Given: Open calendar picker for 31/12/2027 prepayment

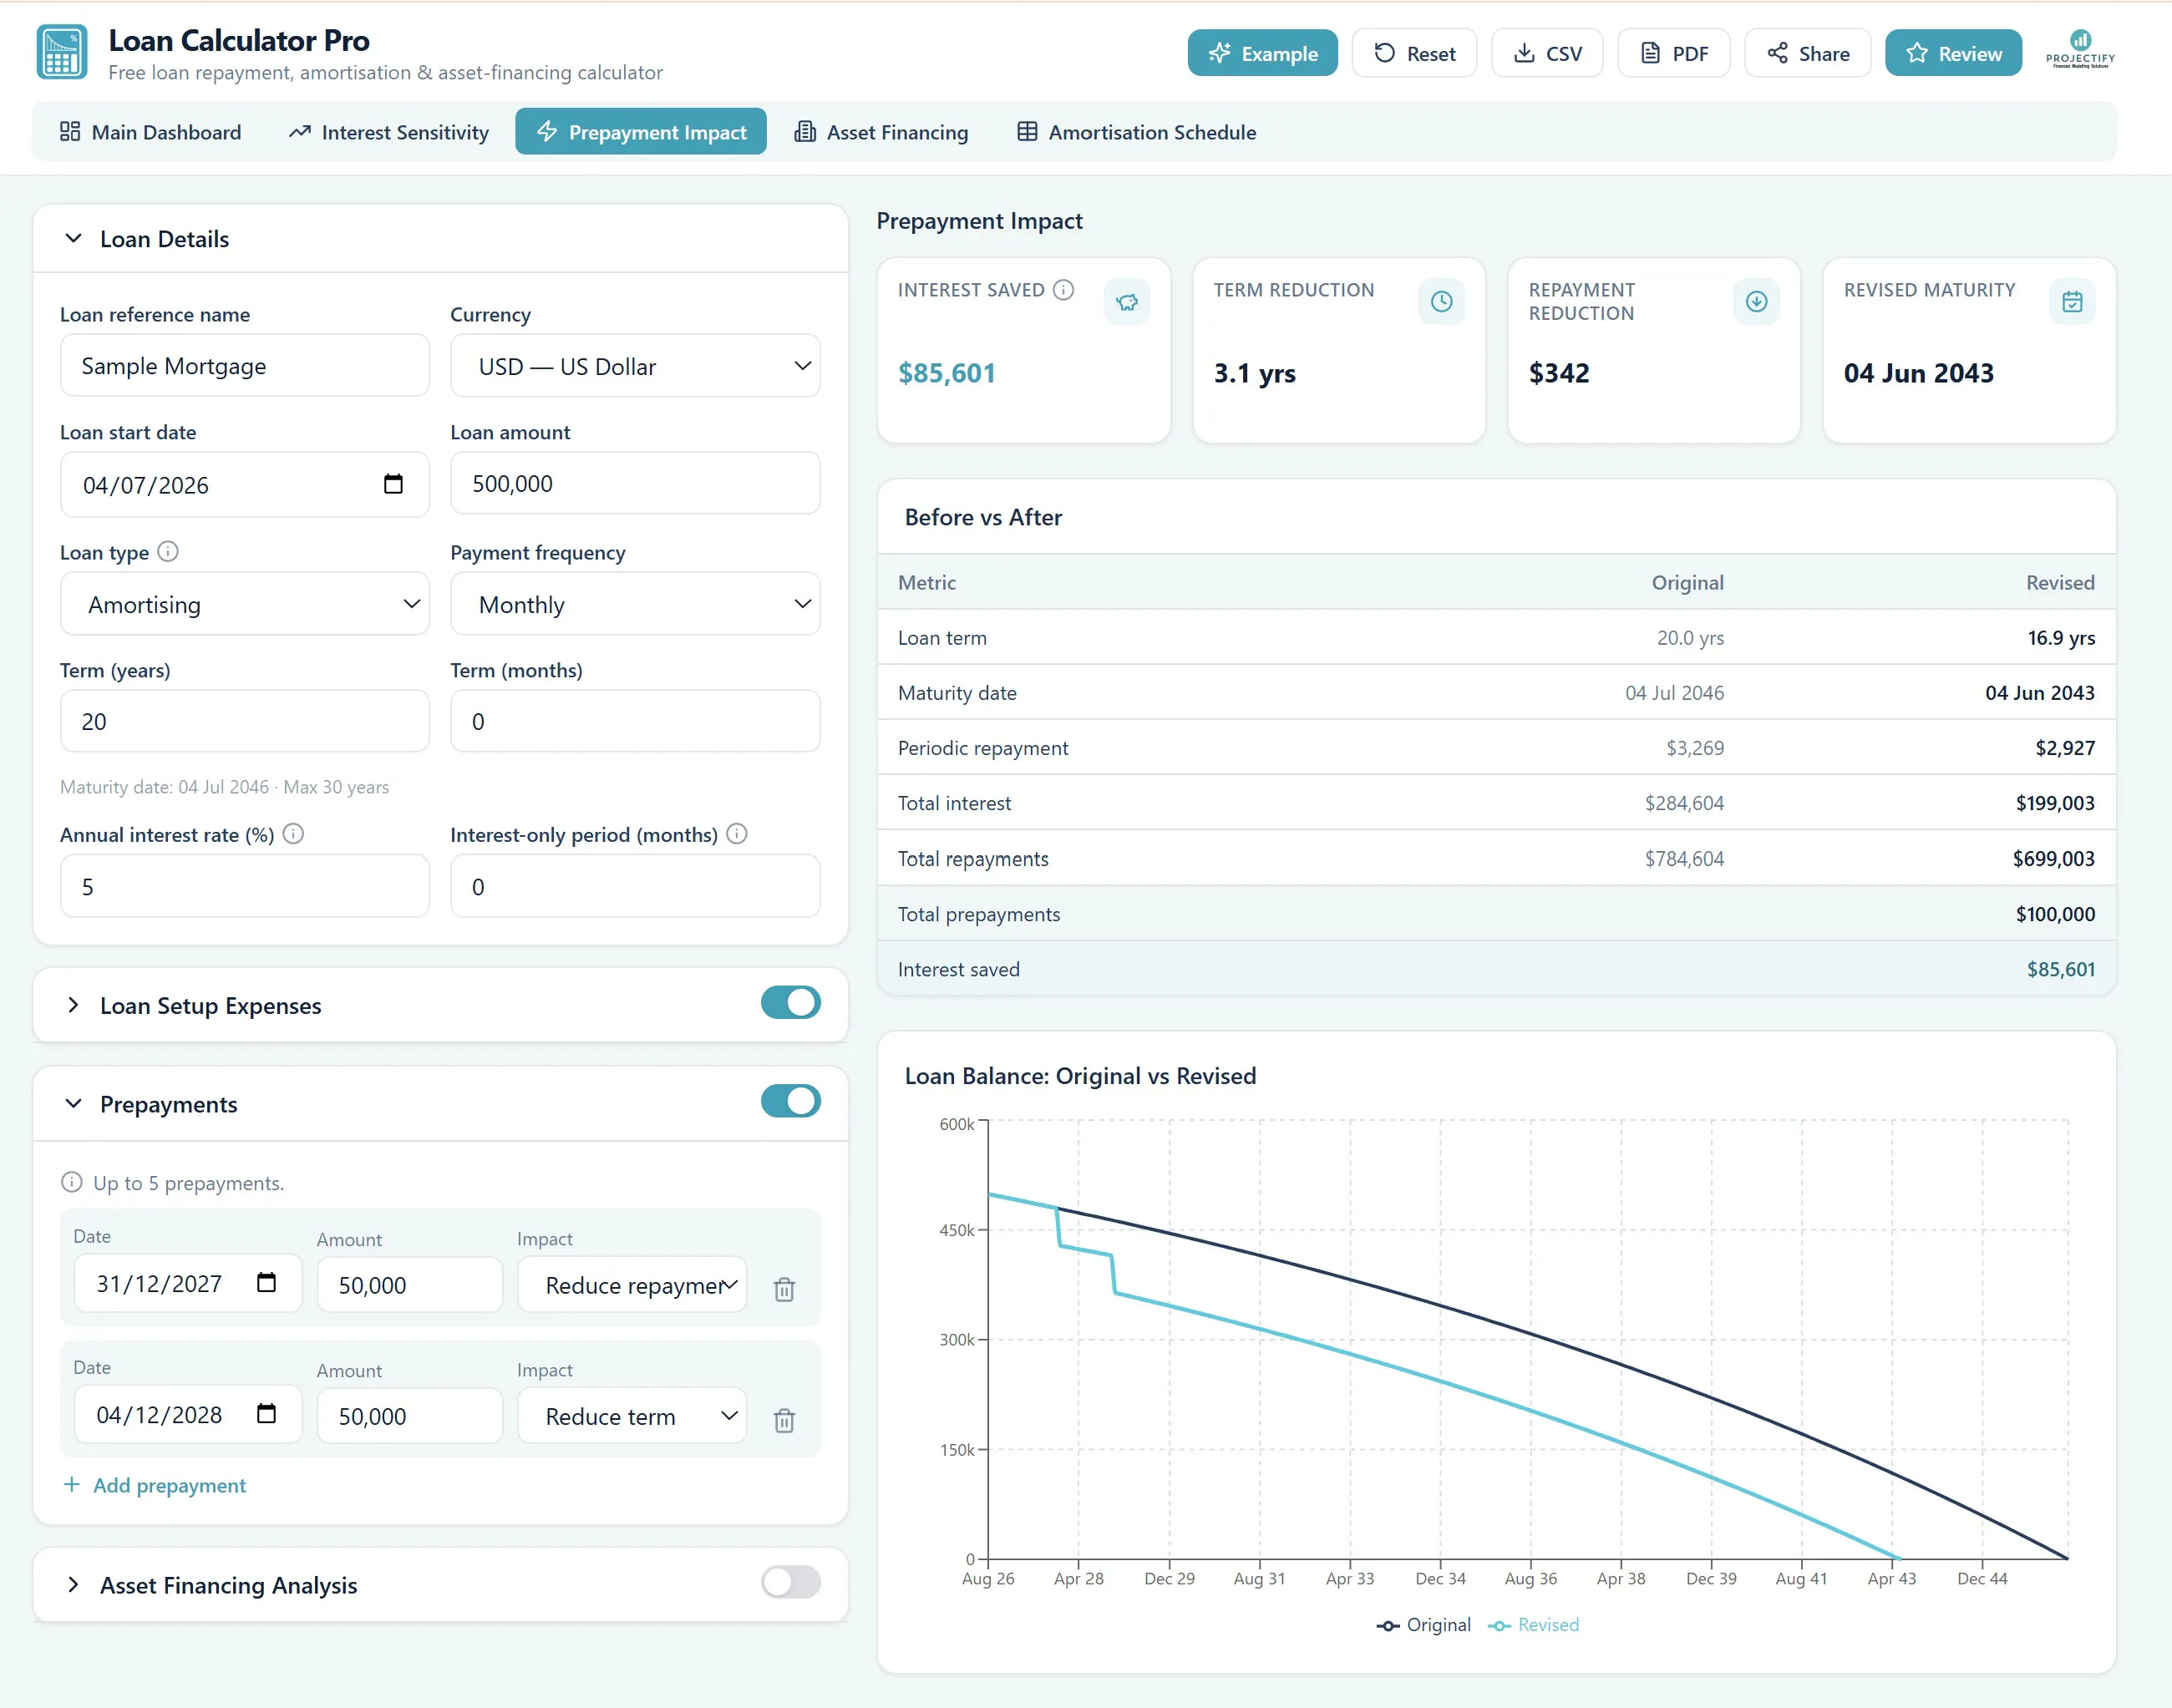Looking at the screenshot, I should (x=266, y=1283).
